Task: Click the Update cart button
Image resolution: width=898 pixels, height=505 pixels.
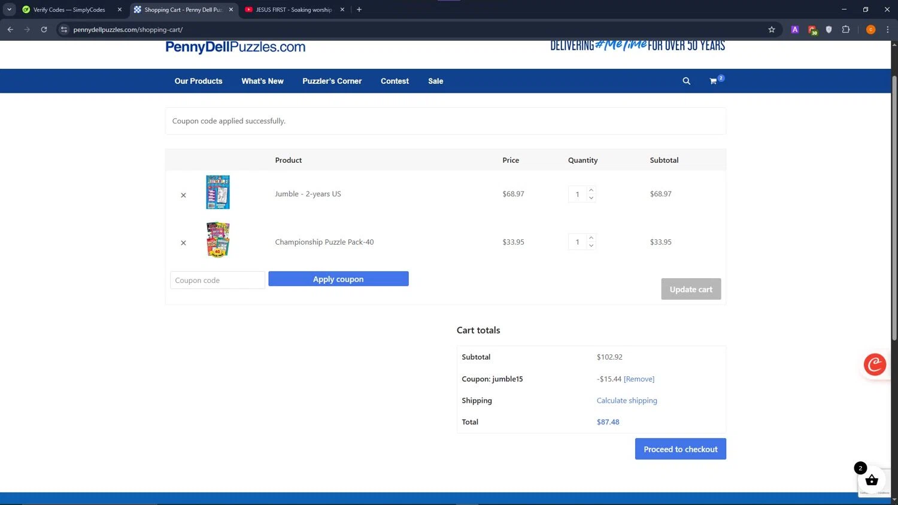Action: 691,289
